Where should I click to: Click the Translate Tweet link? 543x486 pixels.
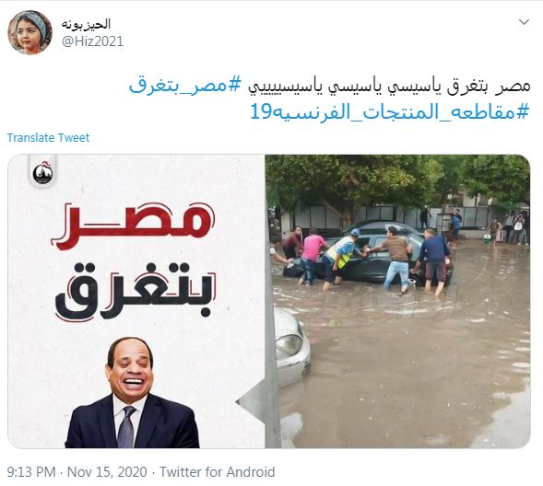click(x=48, y=137)
